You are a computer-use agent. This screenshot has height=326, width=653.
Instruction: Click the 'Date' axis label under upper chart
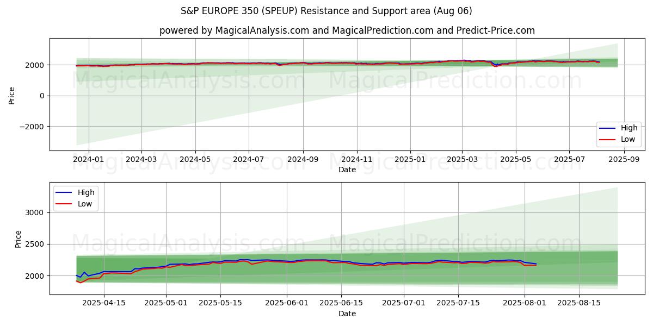347,170
